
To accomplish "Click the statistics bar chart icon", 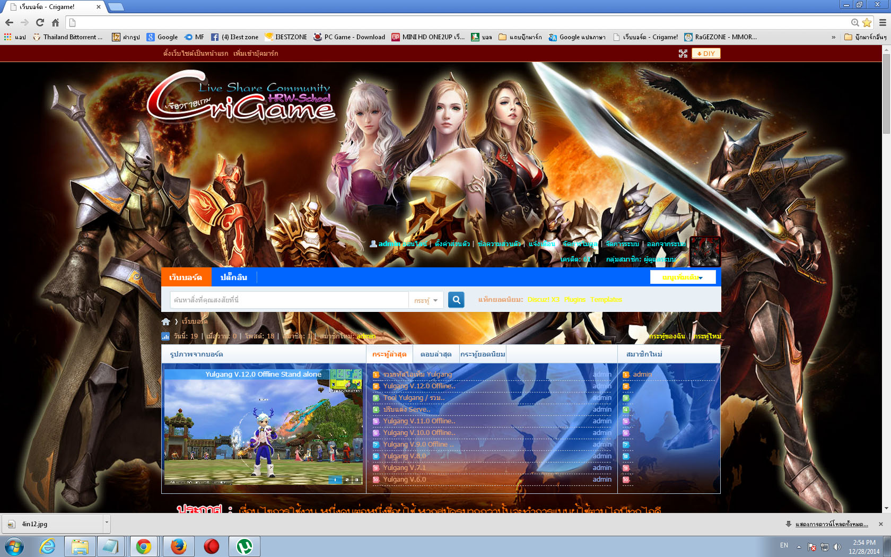I will [x=165, y=336].
